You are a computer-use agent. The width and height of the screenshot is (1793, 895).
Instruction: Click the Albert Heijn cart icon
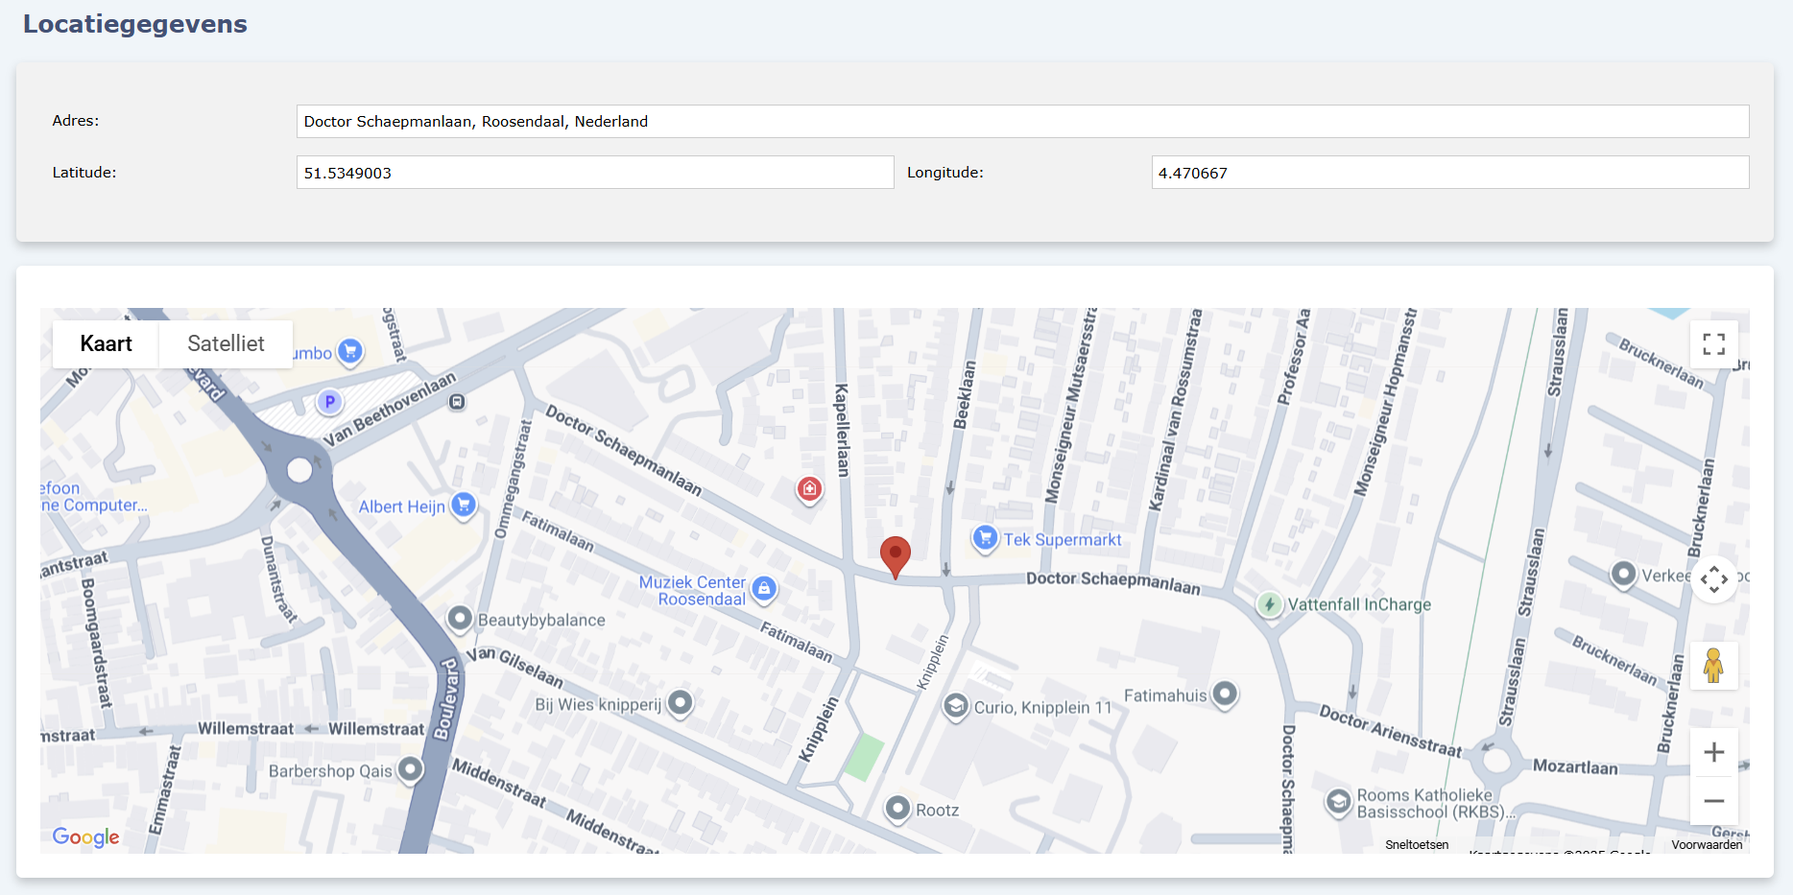click(x=464, y=504)
